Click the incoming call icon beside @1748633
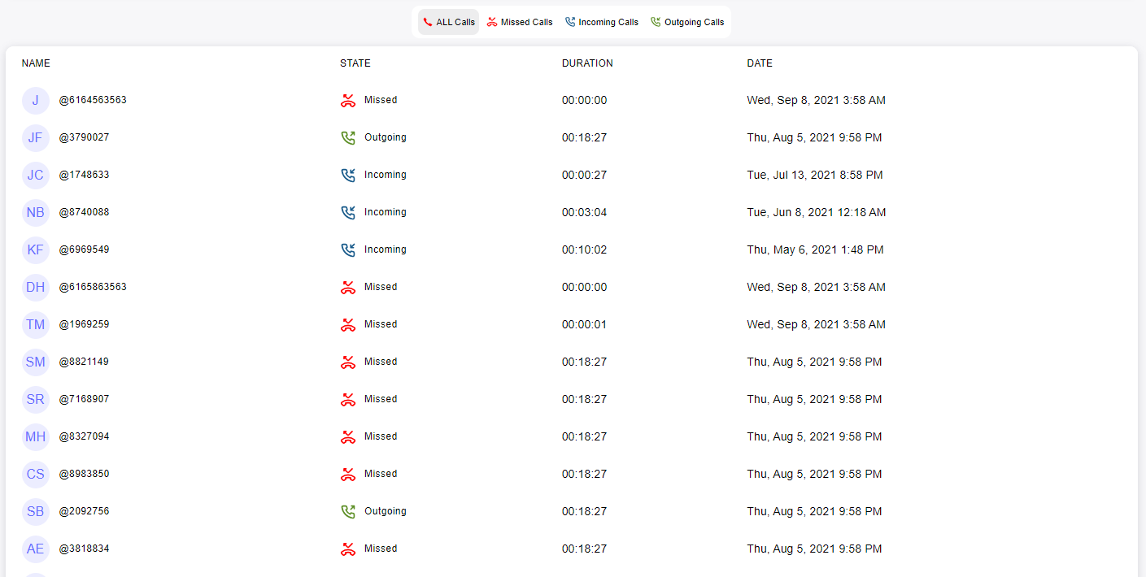 [x=348, y=174]
